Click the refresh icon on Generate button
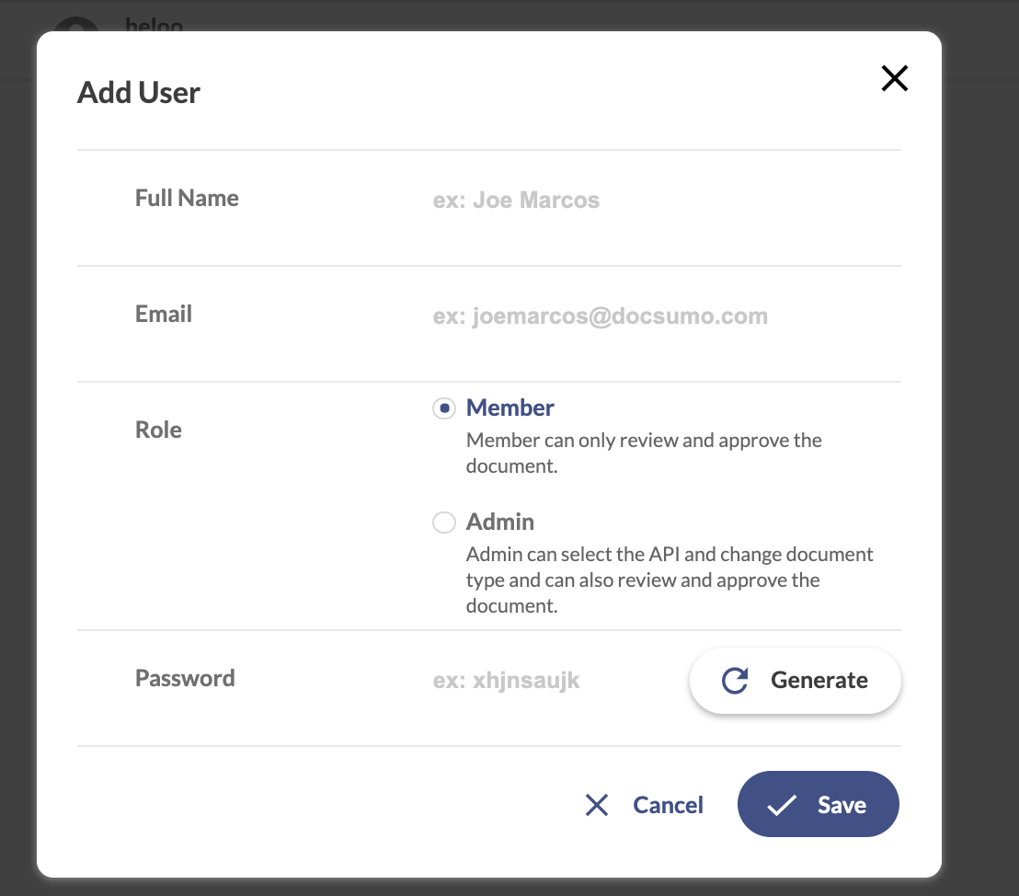1019x896 pixels. 735,681
